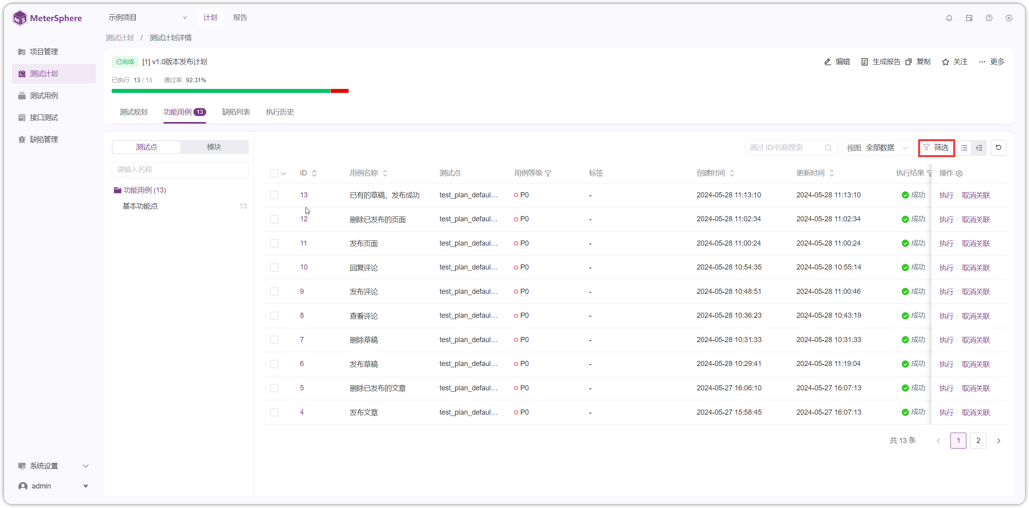Open the 视图 全部数据 dropdown
The width and height of the screenshot is (1029, 508).
pyautogui.click(x=877, y=148)
